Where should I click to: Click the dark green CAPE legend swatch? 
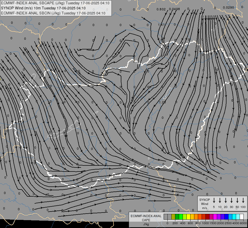[177, 217]
